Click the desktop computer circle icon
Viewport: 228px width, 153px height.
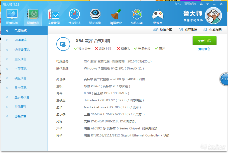(x=63, y=44)
